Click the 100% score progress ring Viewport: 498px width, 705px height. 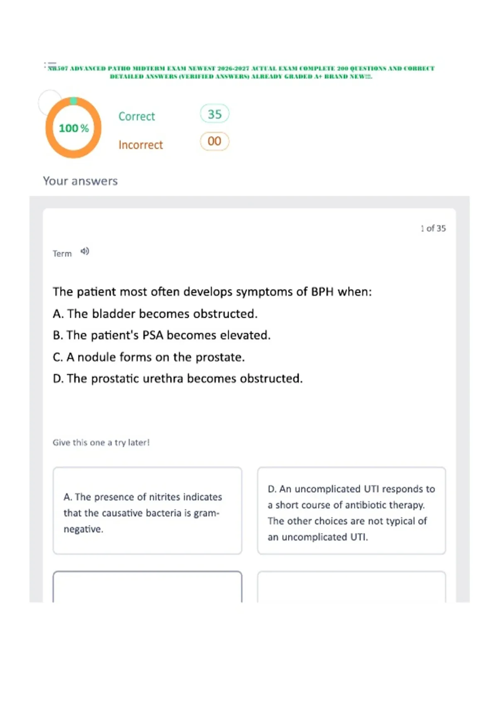click(x=73, y=128)
